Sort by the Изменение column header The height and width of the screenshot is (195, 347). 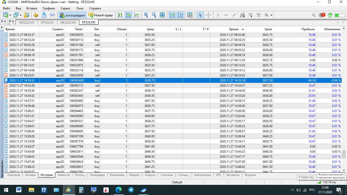click(x=329, y=29)
